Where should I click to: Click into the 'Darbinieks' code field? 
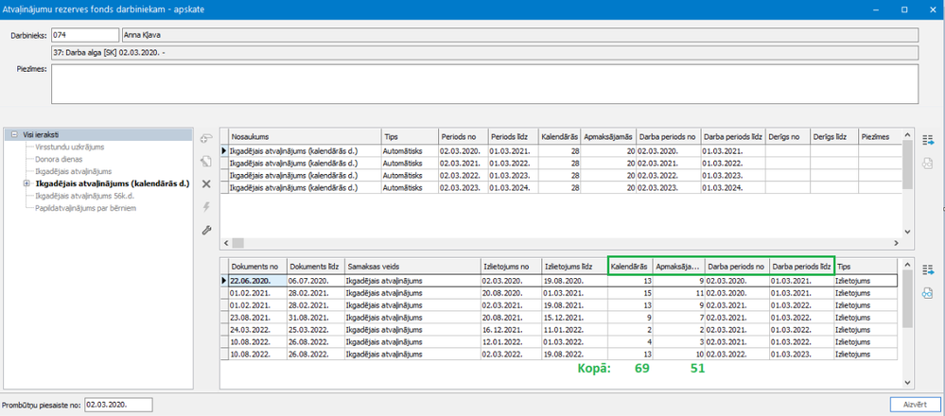[79, 35]
